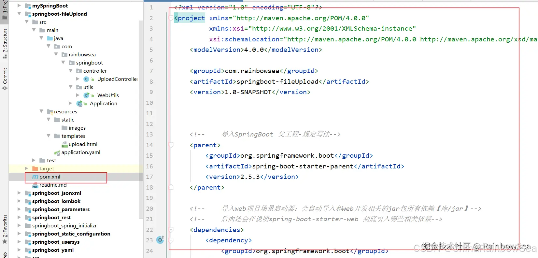538x258 pixels.
Task: Select readme.md in the project tree
Action: pyautogui.click(x=53, y=185)
